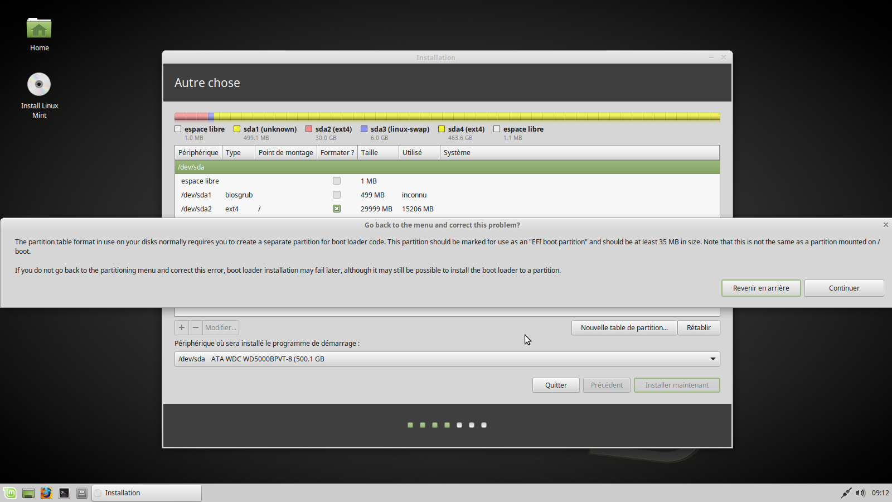The width and height of the screenshot is (892, 502).
Task: Open the network connection tray icon
Action: [846, 493]
